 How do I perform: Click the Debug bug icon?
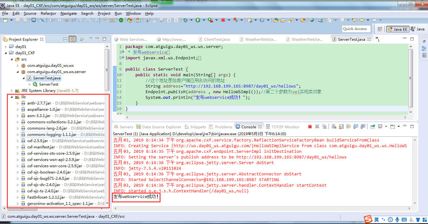click(x=185, y=20)
